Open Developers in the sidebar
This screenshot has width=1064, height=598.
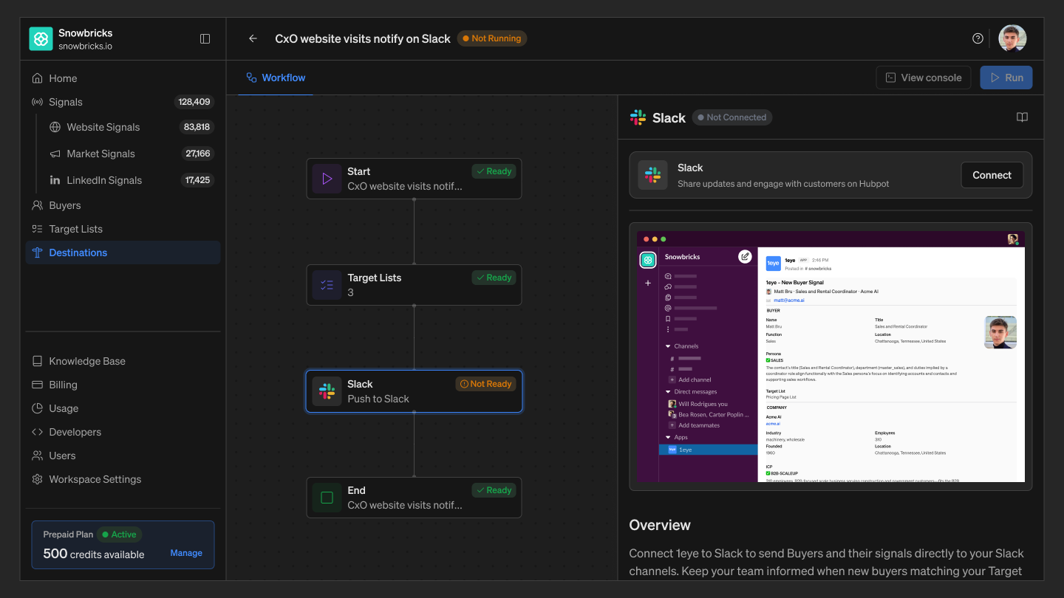click(x=123, y=432)
